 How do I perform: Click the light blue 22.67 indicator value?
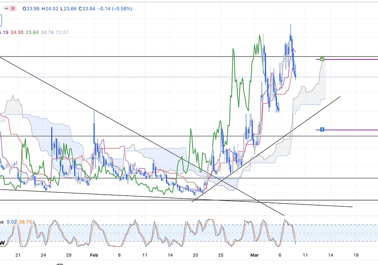[x=62, y=33]
